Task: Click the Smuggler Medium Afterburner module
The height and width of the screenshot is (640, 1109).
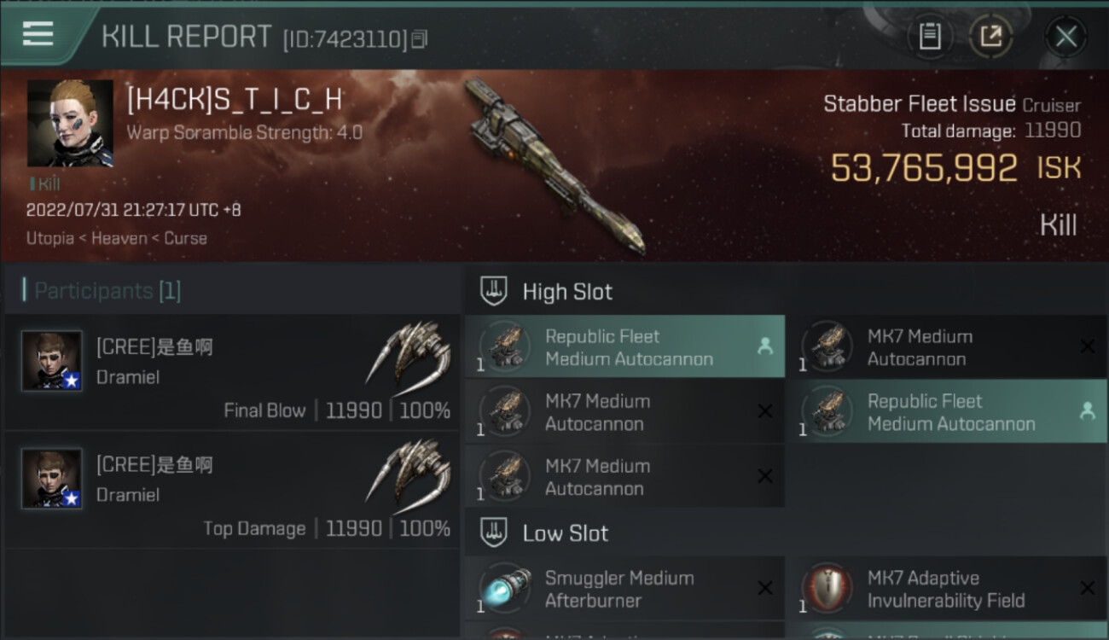Action: click(624, 589)
